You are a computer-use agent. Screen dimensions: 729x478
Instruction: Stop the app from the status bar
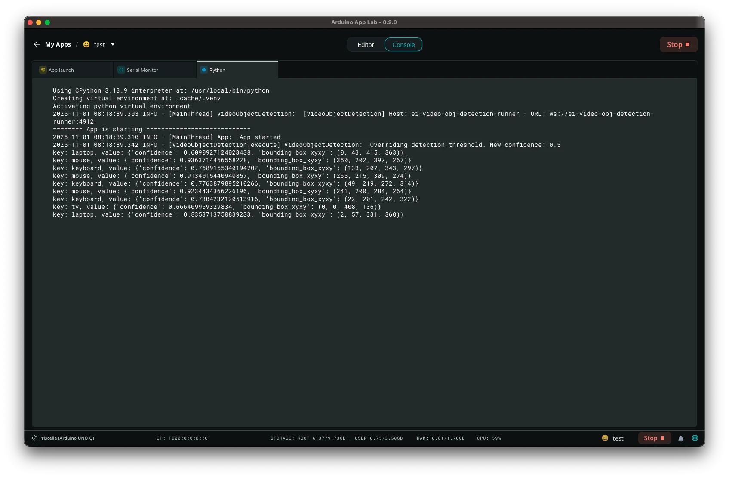pos(654,438)
